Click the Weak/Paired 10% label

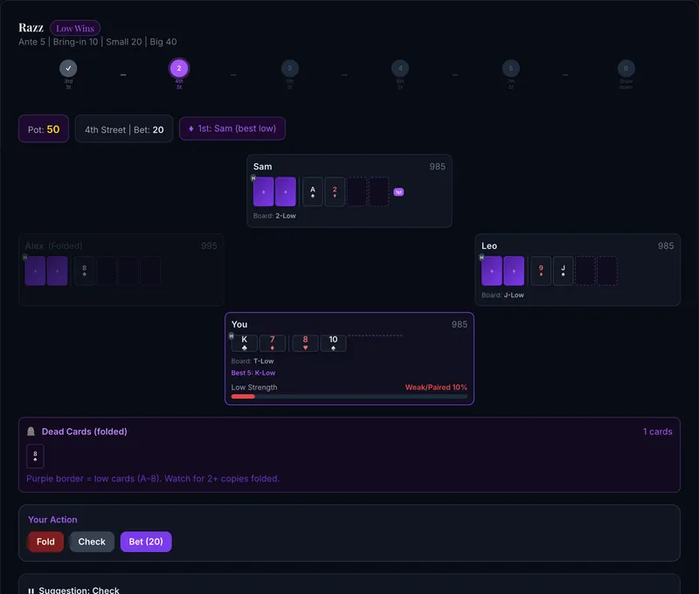(436, 387)
